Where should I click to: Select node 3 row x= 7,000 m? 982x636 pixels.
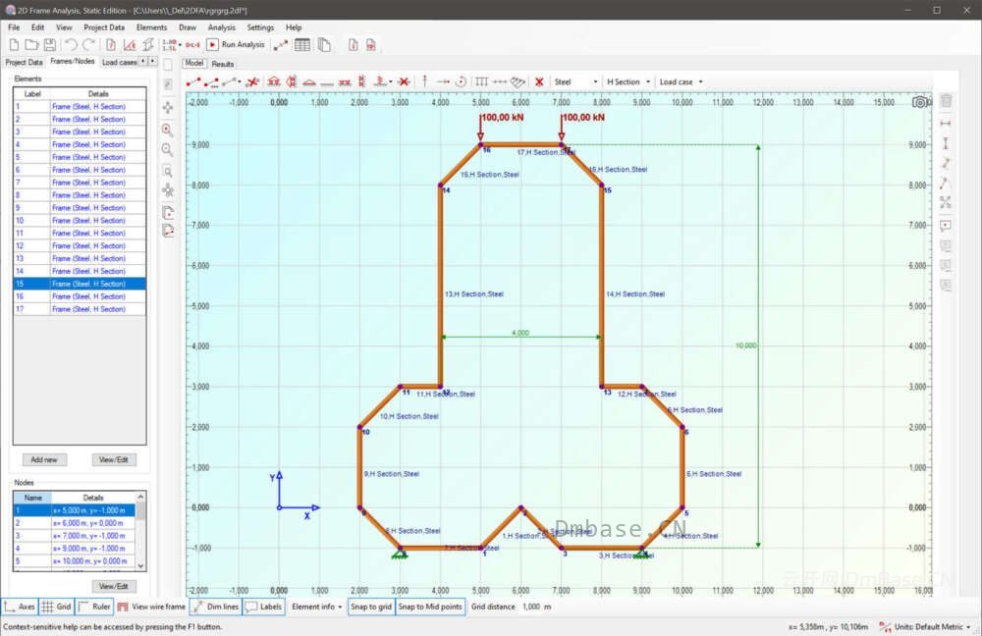[x=74, y=536]
